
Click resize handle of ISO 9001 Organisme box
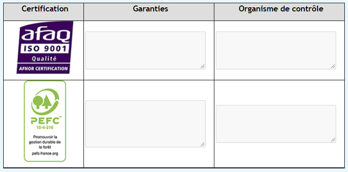point(333,66)
